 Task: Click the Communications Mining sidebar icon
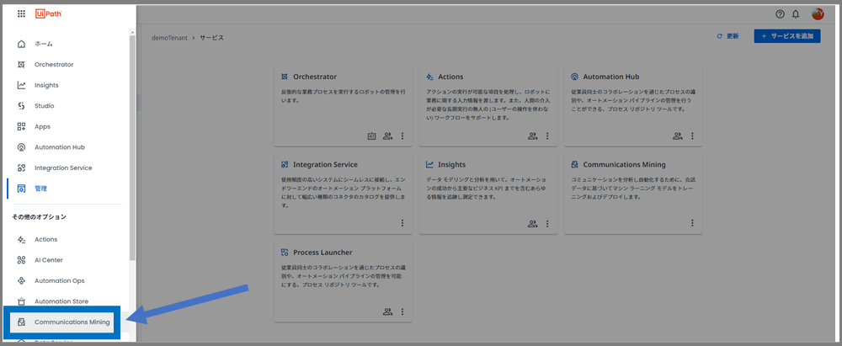click(x=22, y=322)
